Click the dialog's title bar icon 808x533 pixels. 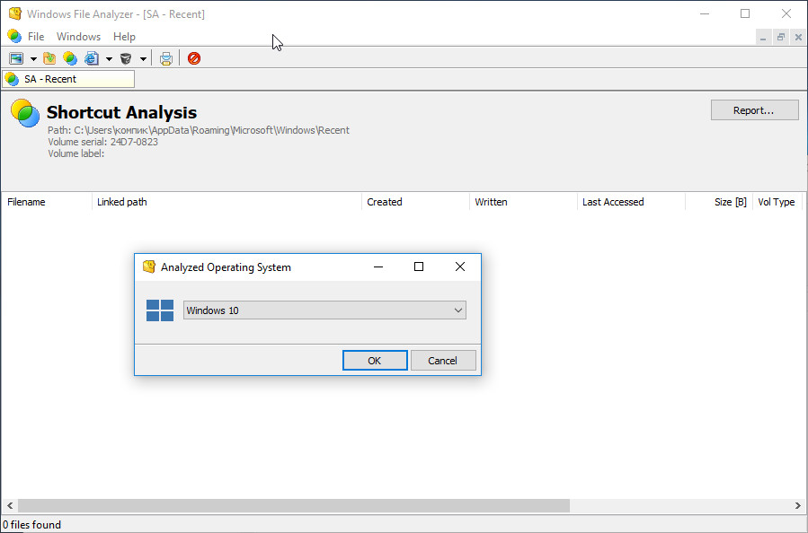[x=149, y=266]
